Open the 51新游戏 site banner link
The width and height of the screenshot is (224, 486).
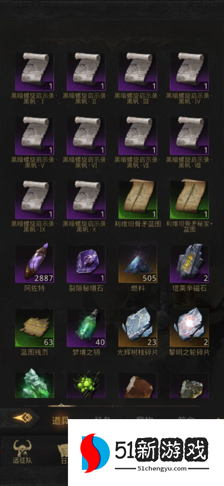[146, 453]
